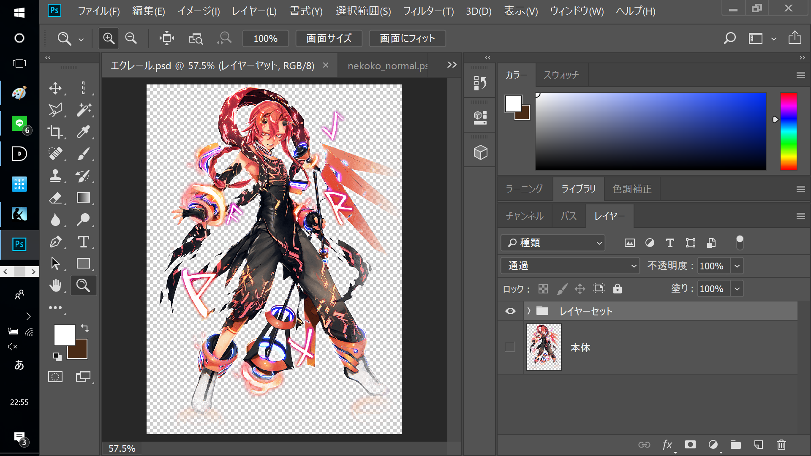Filter layers by adjustment layers
Image resolution: width=811 pixels, height=456 pixels.
point(650,243)
